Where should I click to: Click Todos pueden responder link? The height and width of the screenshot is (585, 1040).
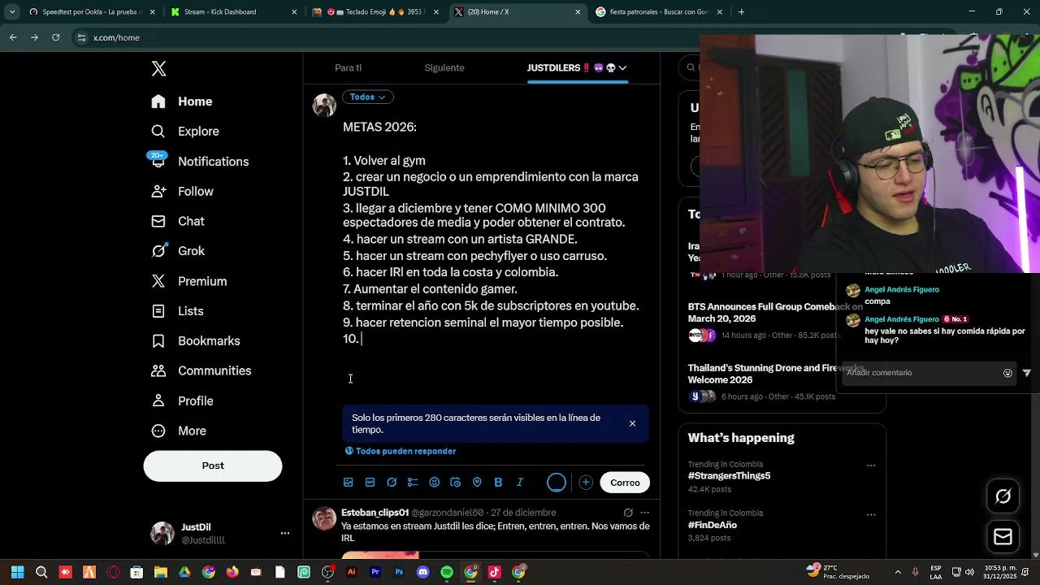(400, 451)
